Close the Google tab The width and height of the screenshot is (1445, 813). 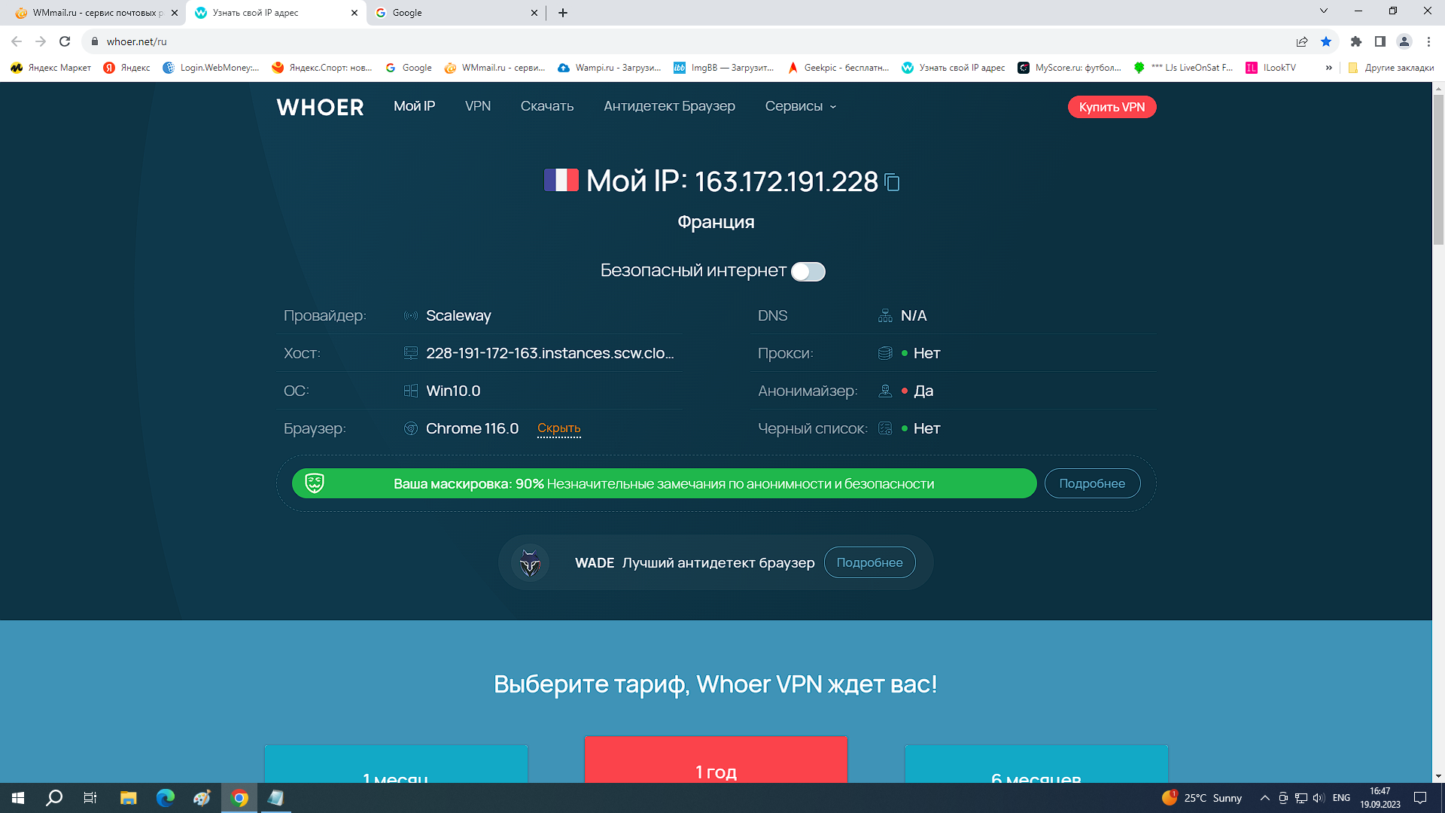tap(534, 13)
